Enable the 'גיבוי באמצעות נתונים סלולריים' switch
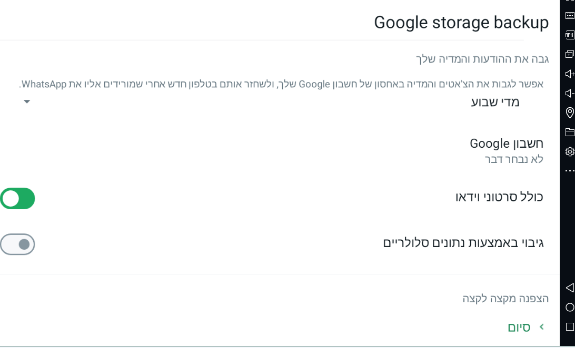Screen dimensions: 575x348 [18, 244]
